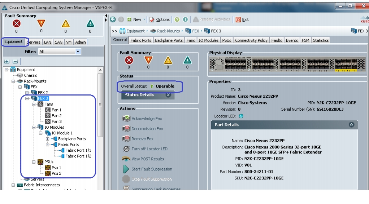Open the New dropdown arrow
Image resolution: width=369 pixels, height=204 pixels.
pyautogui.click(x=144, y=19)
